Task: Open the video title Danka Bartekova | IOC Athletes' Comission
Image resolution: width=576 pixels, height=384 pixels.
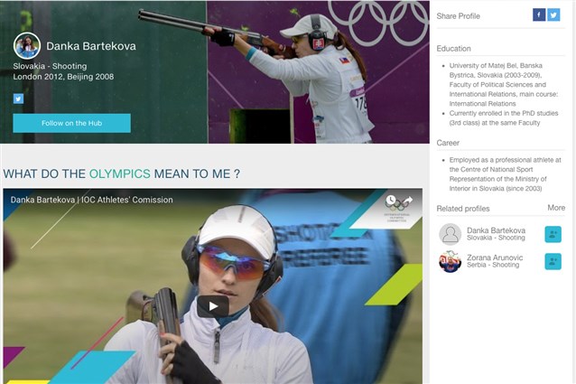Action: pyautogui.click(x=91, y=200)
